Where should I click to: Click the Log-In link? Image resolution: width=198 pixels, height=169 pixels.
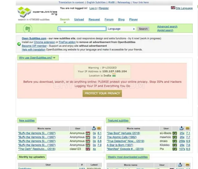pos(93,8)
